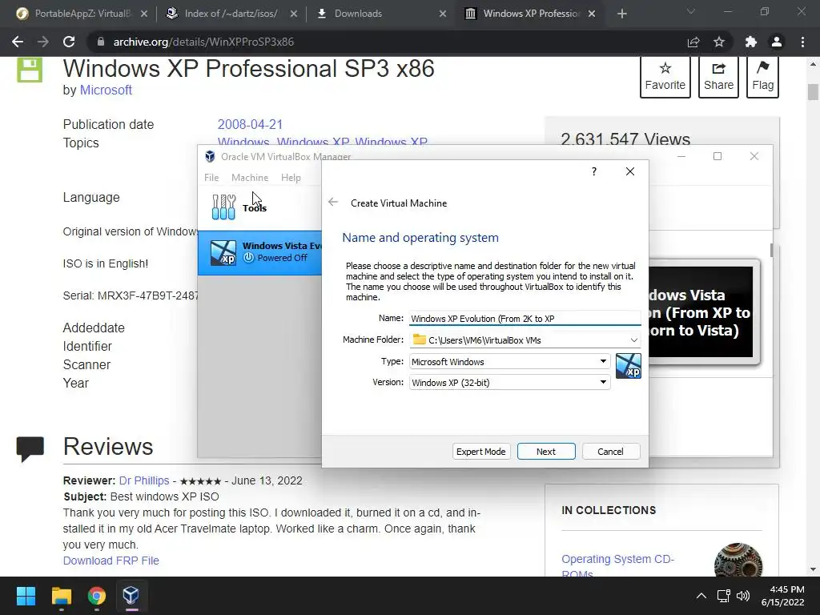Screen dimensions: 820x615
Task: Click the Chrome taskbar icon
Action: pos(96,596)
